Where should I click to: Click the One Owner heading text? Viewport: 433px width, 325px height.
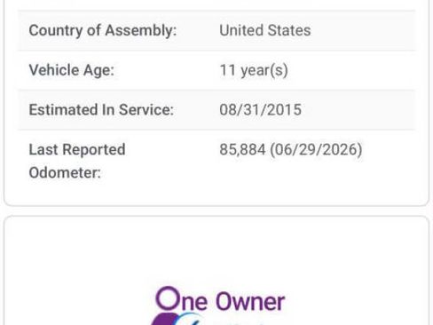click(220, 299)
